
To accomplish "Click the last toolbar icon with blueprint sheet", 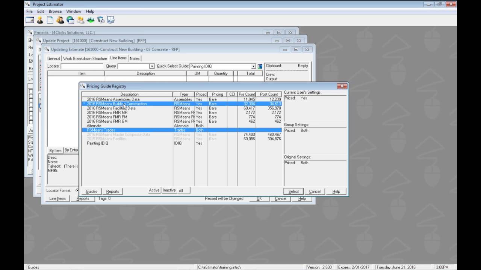I will click(110, 20).
